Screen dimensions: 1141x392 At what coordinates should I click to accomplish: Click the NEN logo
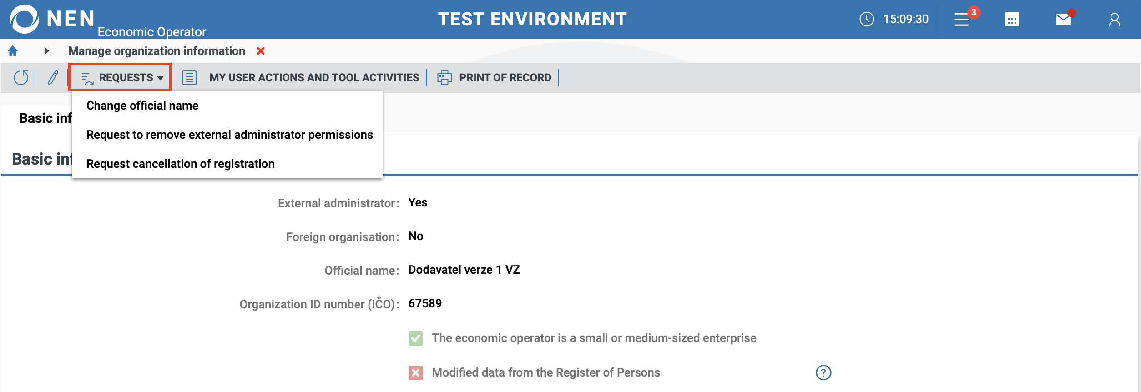tap(25, 19)
